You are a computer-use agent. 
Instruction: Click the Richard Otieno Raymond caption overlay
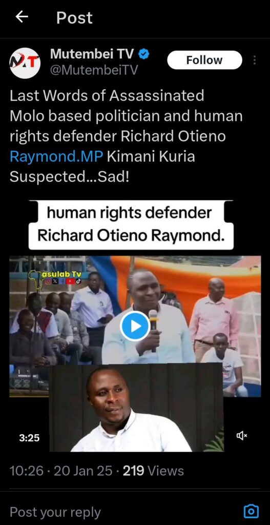(131, 225)
